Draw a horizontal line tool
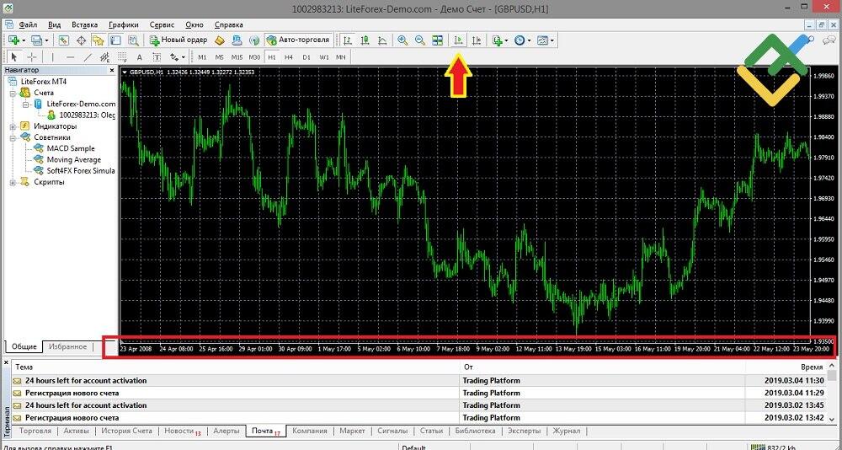Screen dimensions: 842x450 click(x=71, y=57)
